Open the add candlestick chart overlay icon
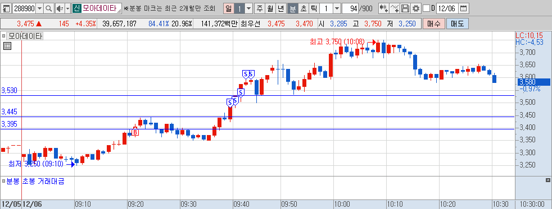The image size is (552, 209). [x=384, y=8]
